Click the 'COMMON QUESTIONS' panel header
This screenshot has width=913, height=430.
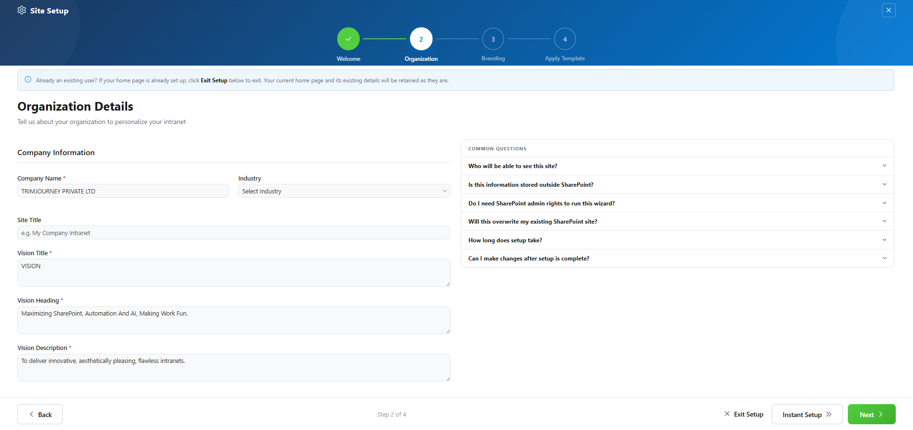[497, 149]
